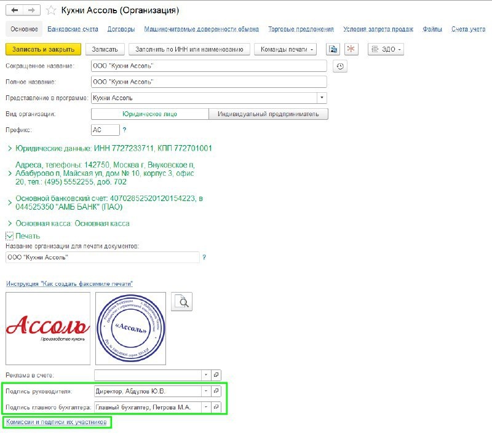Click the Полное название input field
The image size is (492, 434).
tap(209, 82)
